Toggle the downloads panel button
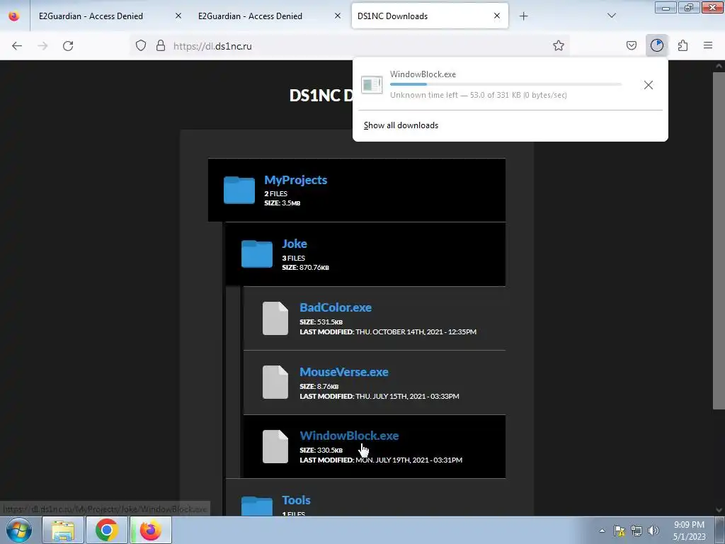Screen dimensions: 725x544 [656, 45]
